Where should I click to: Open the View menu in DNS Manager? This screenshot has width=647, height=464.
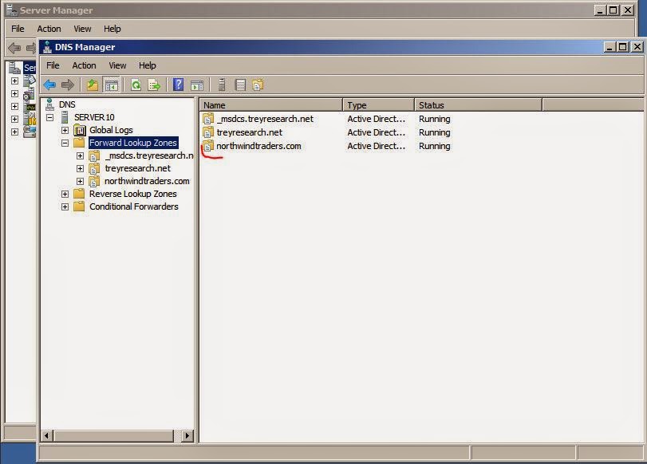pos(117,65)
